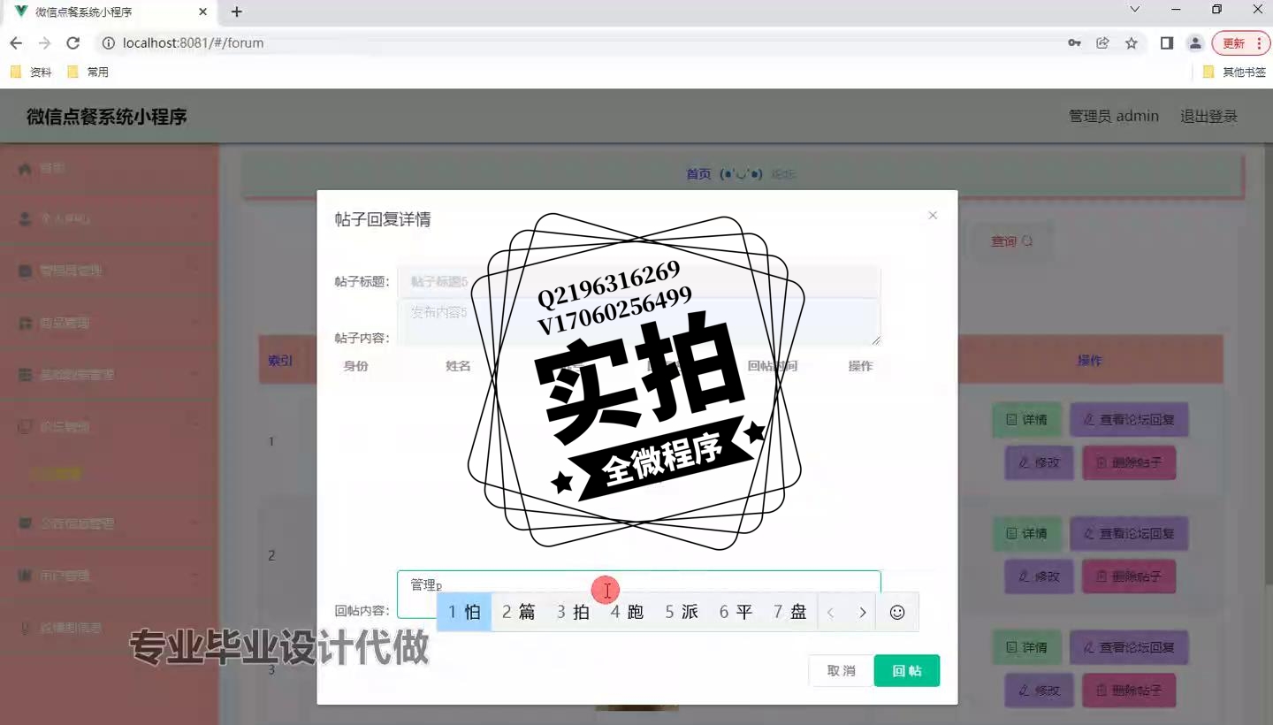Click the 首页 home icon in the sidebar
Screen dimensions: 1273x725
click(25, 168)
